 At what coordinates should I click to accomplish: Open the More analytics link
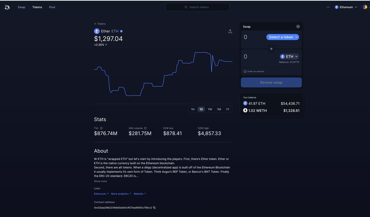tap(121, 194)
